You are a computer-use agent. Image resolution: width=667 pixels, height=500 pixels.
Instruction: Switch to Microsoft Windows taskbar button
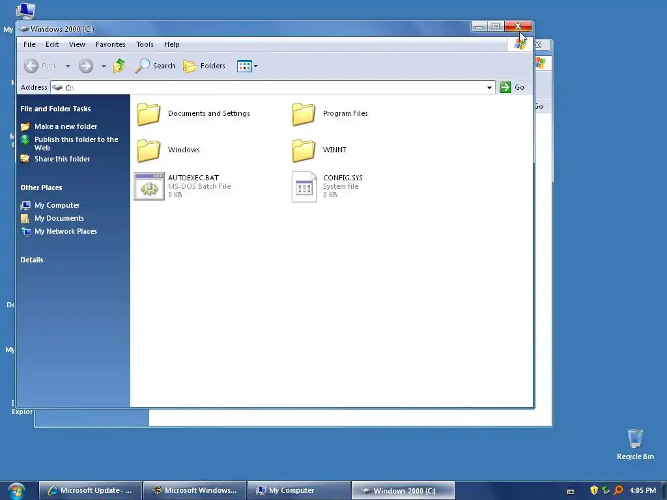tap(195, 491)
